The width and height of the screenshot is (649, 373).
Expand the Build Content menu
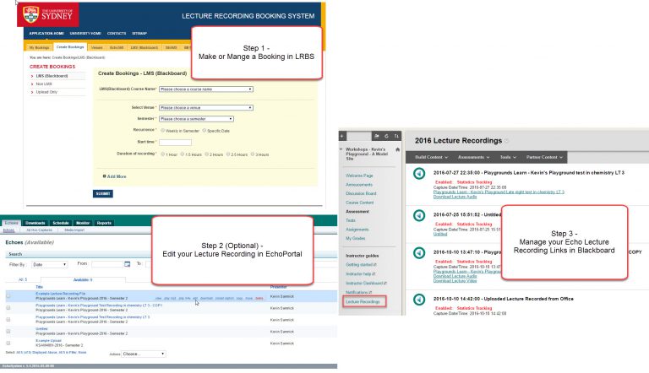[431, 157]
